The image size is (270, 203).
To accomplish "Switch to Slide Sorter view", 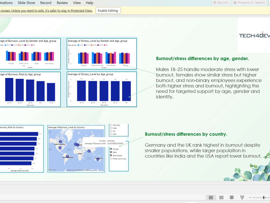I will [x=221, y=197].
